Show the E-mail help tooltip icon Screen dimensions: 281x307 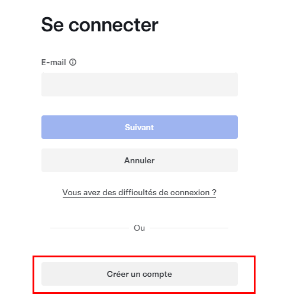click(73, 62)
